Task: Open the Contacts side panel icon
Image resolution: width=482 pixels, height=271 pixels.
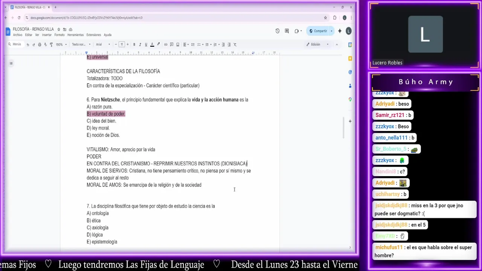Action: click(350, 86)
